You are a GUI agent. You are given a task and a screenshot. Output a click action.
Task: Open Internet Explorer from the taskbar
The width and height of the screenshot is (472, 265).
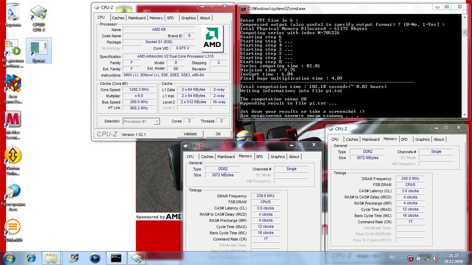31,258
